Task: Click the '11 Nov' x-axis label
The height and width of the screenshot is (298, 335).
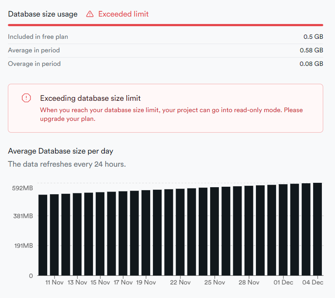Action: pos(54,282)
